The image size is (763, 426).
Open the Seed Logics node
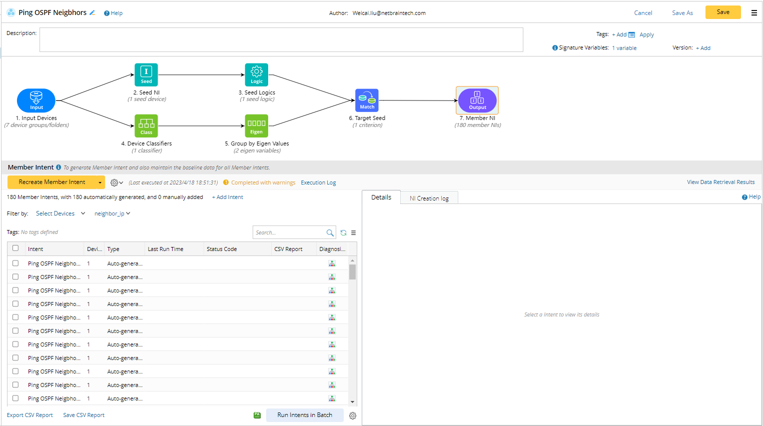click(256, 74)
